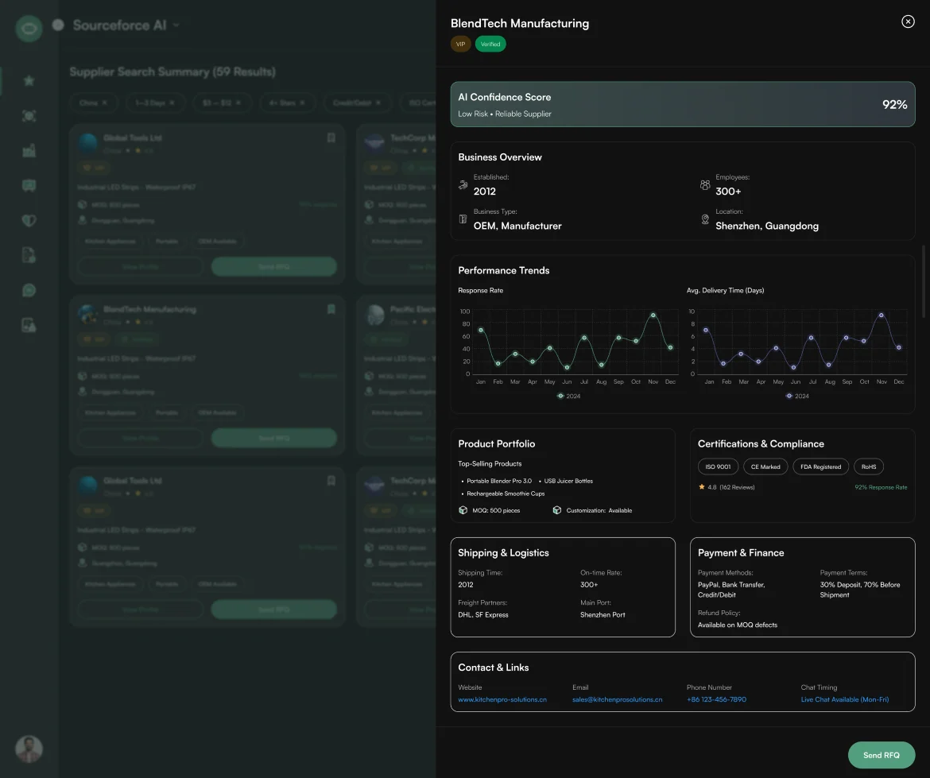930x778 pixels.
Task: Click the Business Type building icon
Action: (463, 219)
